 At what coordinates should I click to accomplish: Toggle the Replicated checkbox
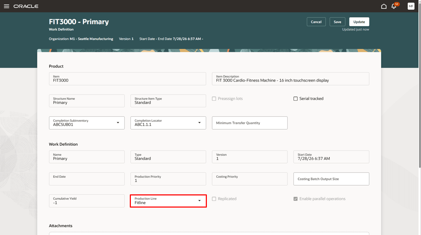click(x=214, y=199)
